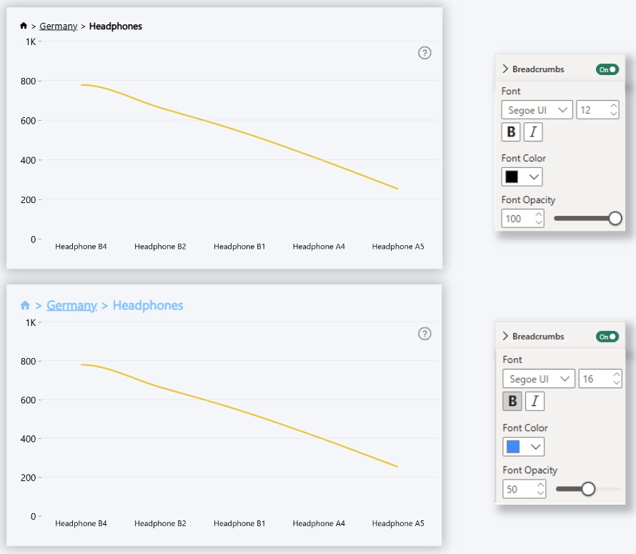The width and height of the screenshot is (636, 554).
Task: Click the yellow line in the top chart
Action: coord(239,130)
